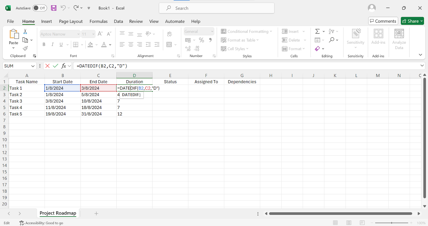Switch to the Insert tab

coord(47,21)
